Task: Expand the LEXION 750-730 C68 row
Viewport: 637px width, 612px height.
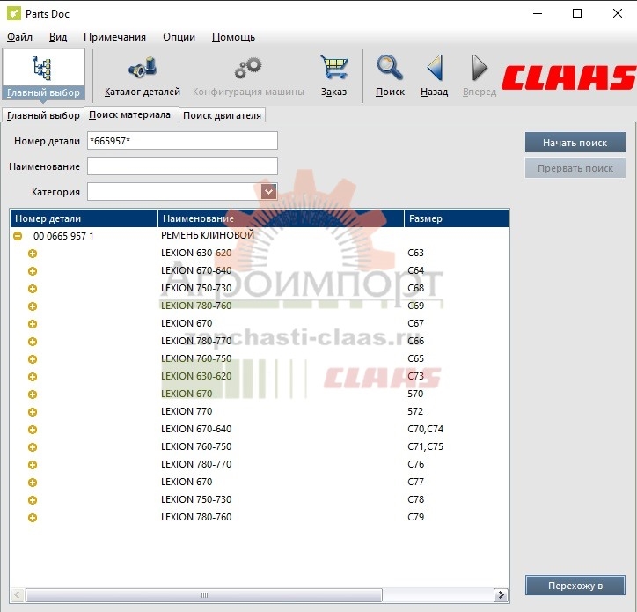Action: coord(33,289)
